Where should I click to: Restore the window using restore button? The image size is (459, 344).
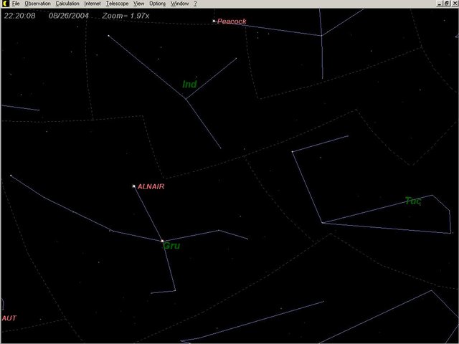445,4
